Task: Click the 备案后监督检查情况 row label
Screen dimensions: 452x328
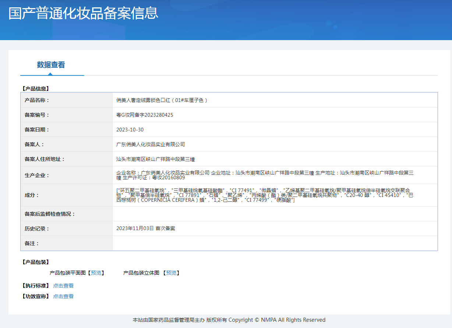Action: (50, 214)
